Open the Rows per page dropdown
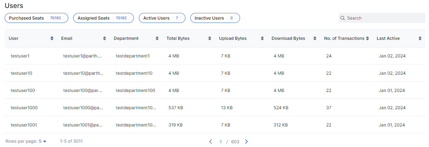 point(42,141)
